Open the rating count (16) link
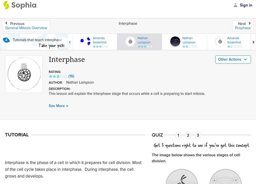The height and width of the screenshot is (184, 256). [71, 76]
